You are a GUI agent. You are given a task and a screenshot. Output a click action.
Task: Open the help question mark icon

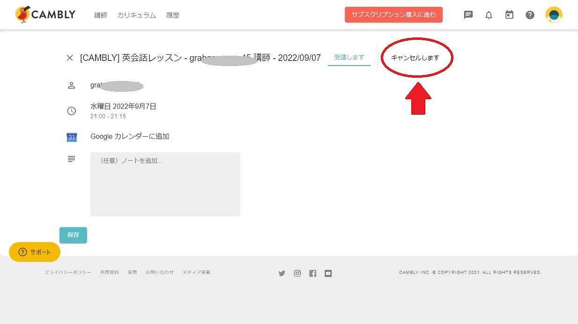pyautogui.click(x=530, y=15)
